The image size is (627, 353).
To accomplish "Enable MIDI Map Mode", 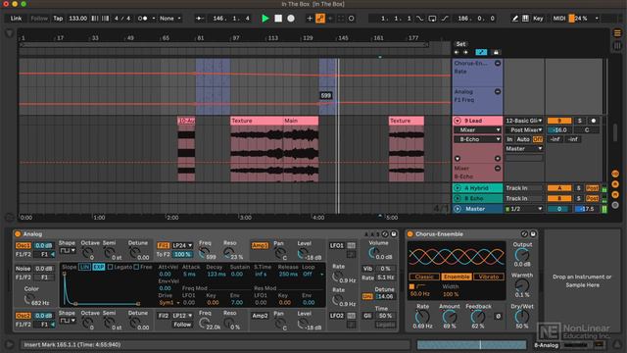I will [559, 19].
